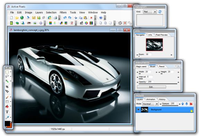
Task: Open a file with the folder icon
Action: click(17, 18)
